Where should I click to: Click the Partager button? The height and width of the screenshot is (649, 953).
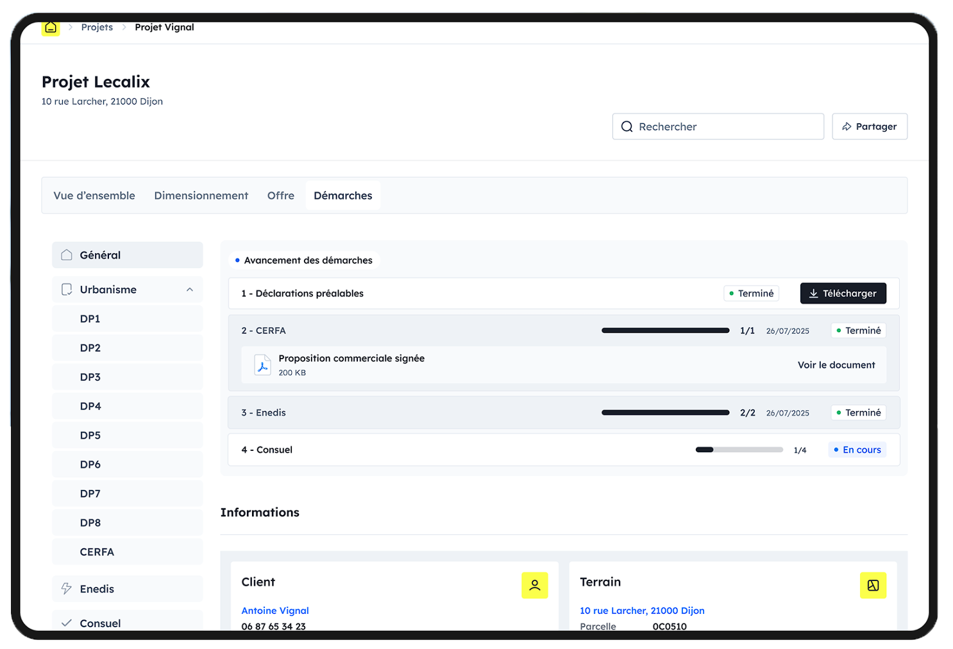click(x=869, y=126)
